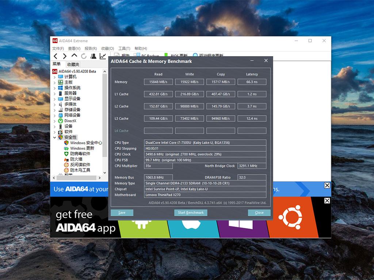Click the Refresh icon in toolbar
The width and height of the screenshot is (374, 280).
[84, 56]
